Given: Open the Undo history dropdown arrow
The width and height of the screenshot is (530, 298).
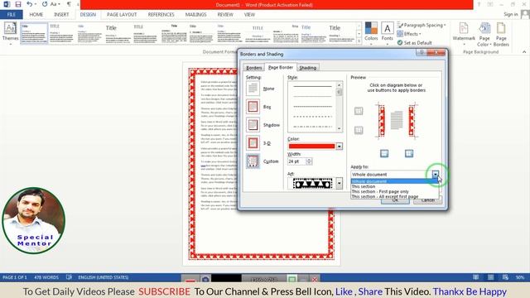Looking at the screenshot, I should pos(36,4).
